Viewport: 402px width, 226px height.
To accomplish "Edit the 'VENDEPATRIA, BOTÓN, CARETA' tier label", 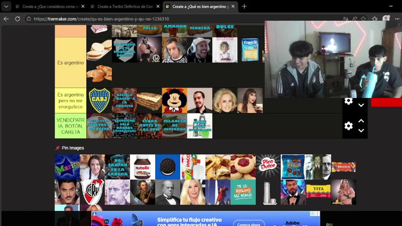I will (x=70, y=126).
